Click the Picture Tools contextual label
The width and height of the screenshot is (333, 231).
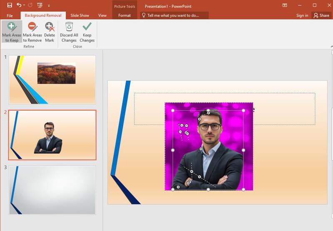tap(124, 6)
